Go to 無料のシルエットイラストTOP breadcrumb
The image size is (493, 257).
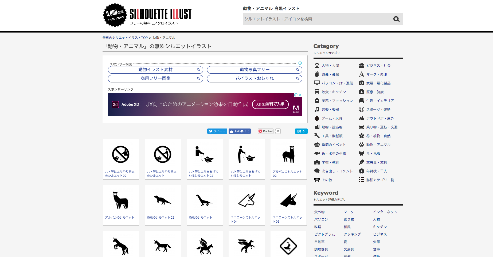(125, 38)
